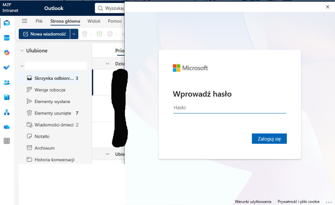Select the Strona główna ribbon tab
335x205 pixels.
65,21
